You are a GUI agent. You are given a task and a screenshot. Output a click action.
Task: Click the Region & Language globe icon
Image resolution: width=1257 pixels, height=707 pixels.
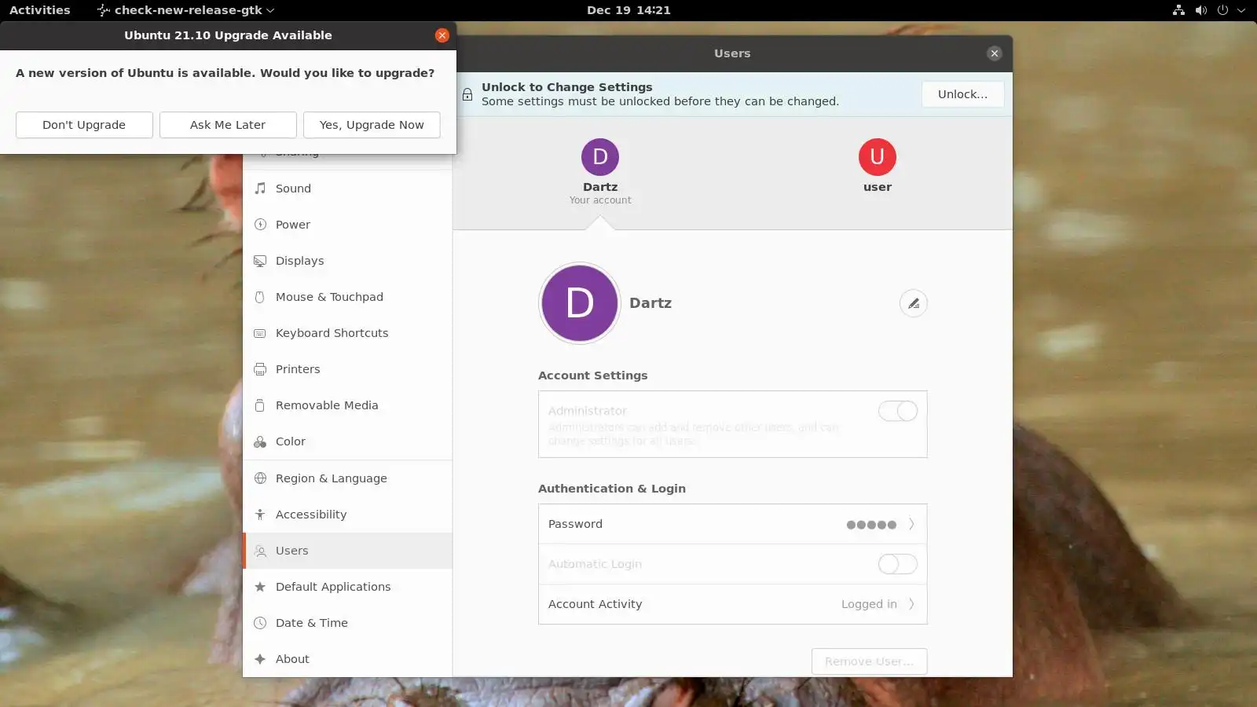(260, 478)
